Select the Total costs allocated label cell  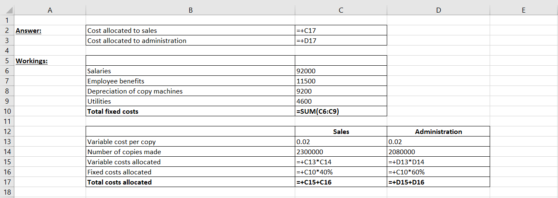[x=190, y=182]
